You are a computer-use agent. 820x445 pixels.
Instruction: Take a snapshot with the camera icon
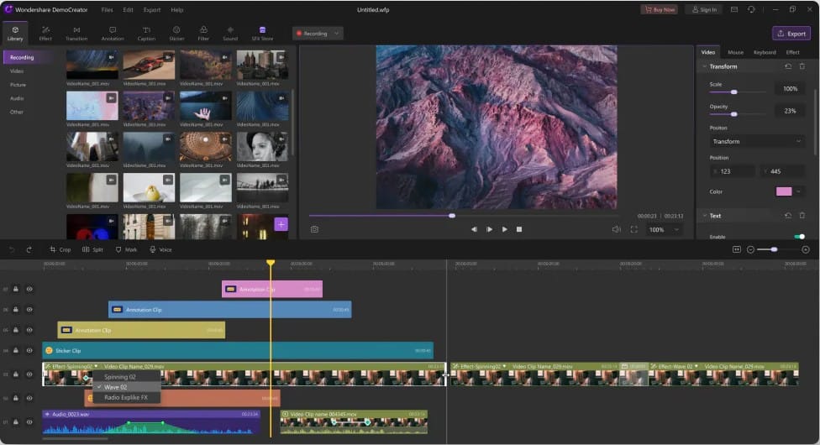tap(314, 229)
